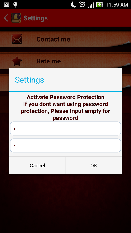
Task: Click the envelope icon beside Contact me
Action: pyautogui.click(x=17, y=39)
